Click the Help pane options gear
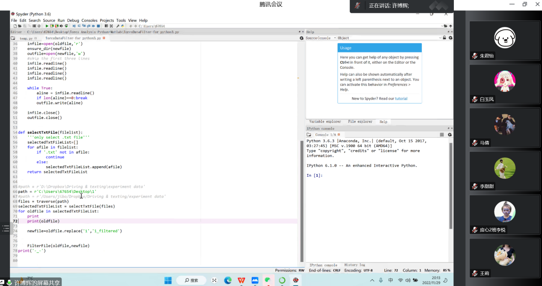Image resolution: width=542 pixels, height=286 pixels. tap(450, 38)
